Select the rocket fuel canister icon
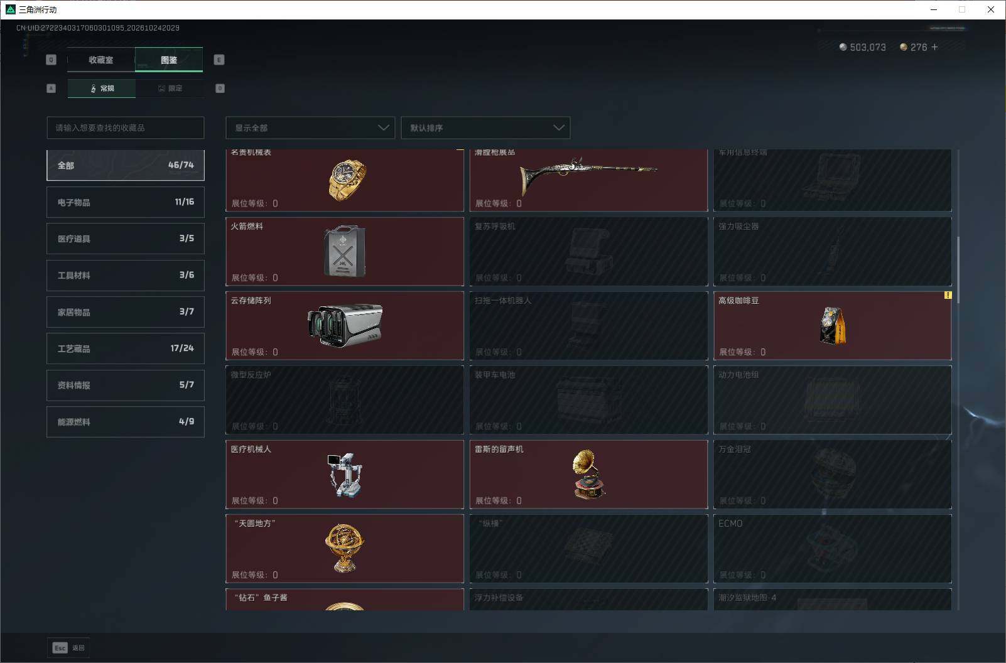 point(344,251)
